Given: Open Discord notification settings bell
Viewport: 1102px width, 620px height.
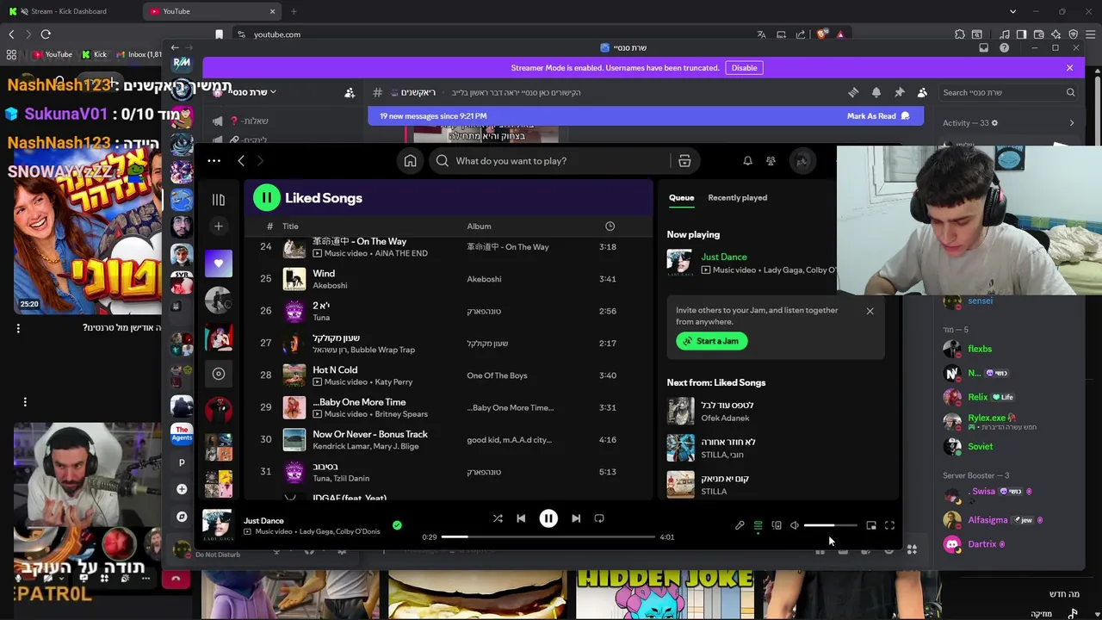Looking at the screenshot, I should click(876, 92).
